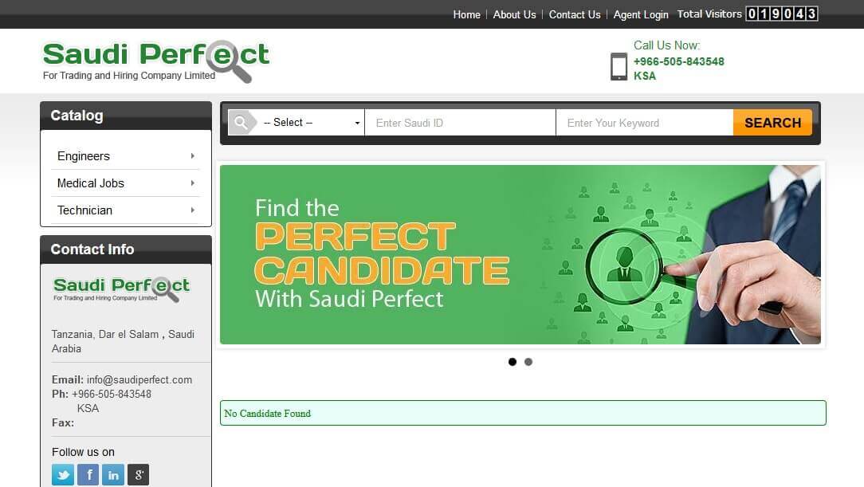
Task: Click the magnifier icon in search bar
Action: pyautogui.click(x=241, y=123)
